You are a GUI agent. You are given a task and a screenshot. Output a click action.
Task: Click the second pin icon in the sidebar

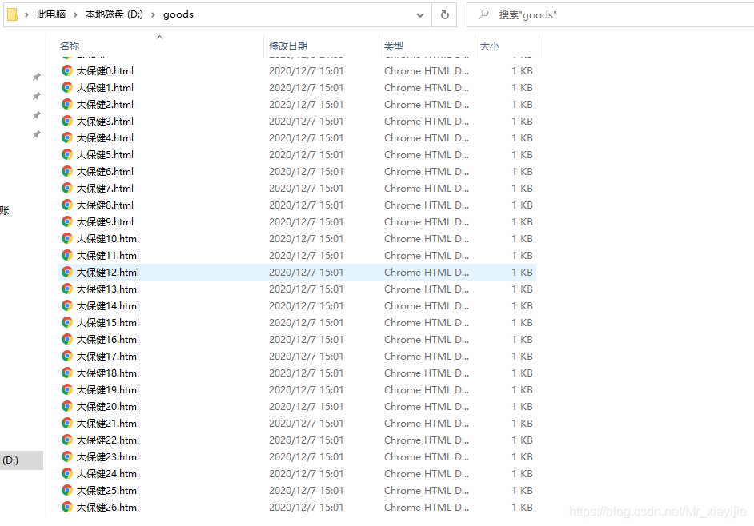[x=37, y=96]
